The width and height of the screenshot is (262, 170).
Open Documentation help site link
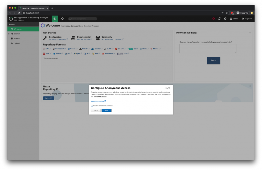pos(84,39)
